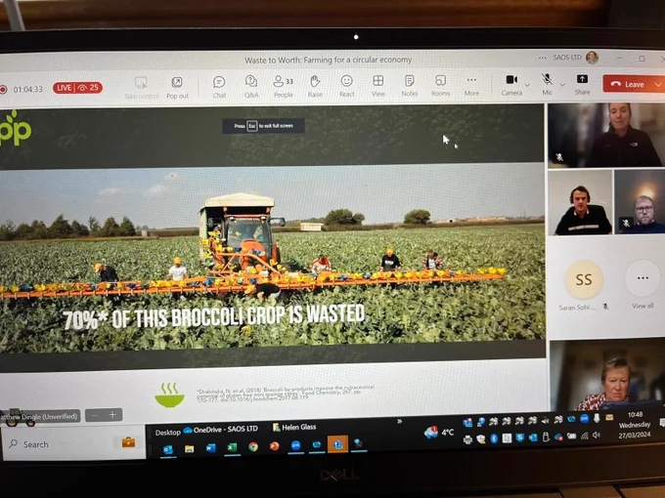This screenshot has height=498, width=665.
Task: Click the LIVE viewer count badge
Action: [77, 88]
